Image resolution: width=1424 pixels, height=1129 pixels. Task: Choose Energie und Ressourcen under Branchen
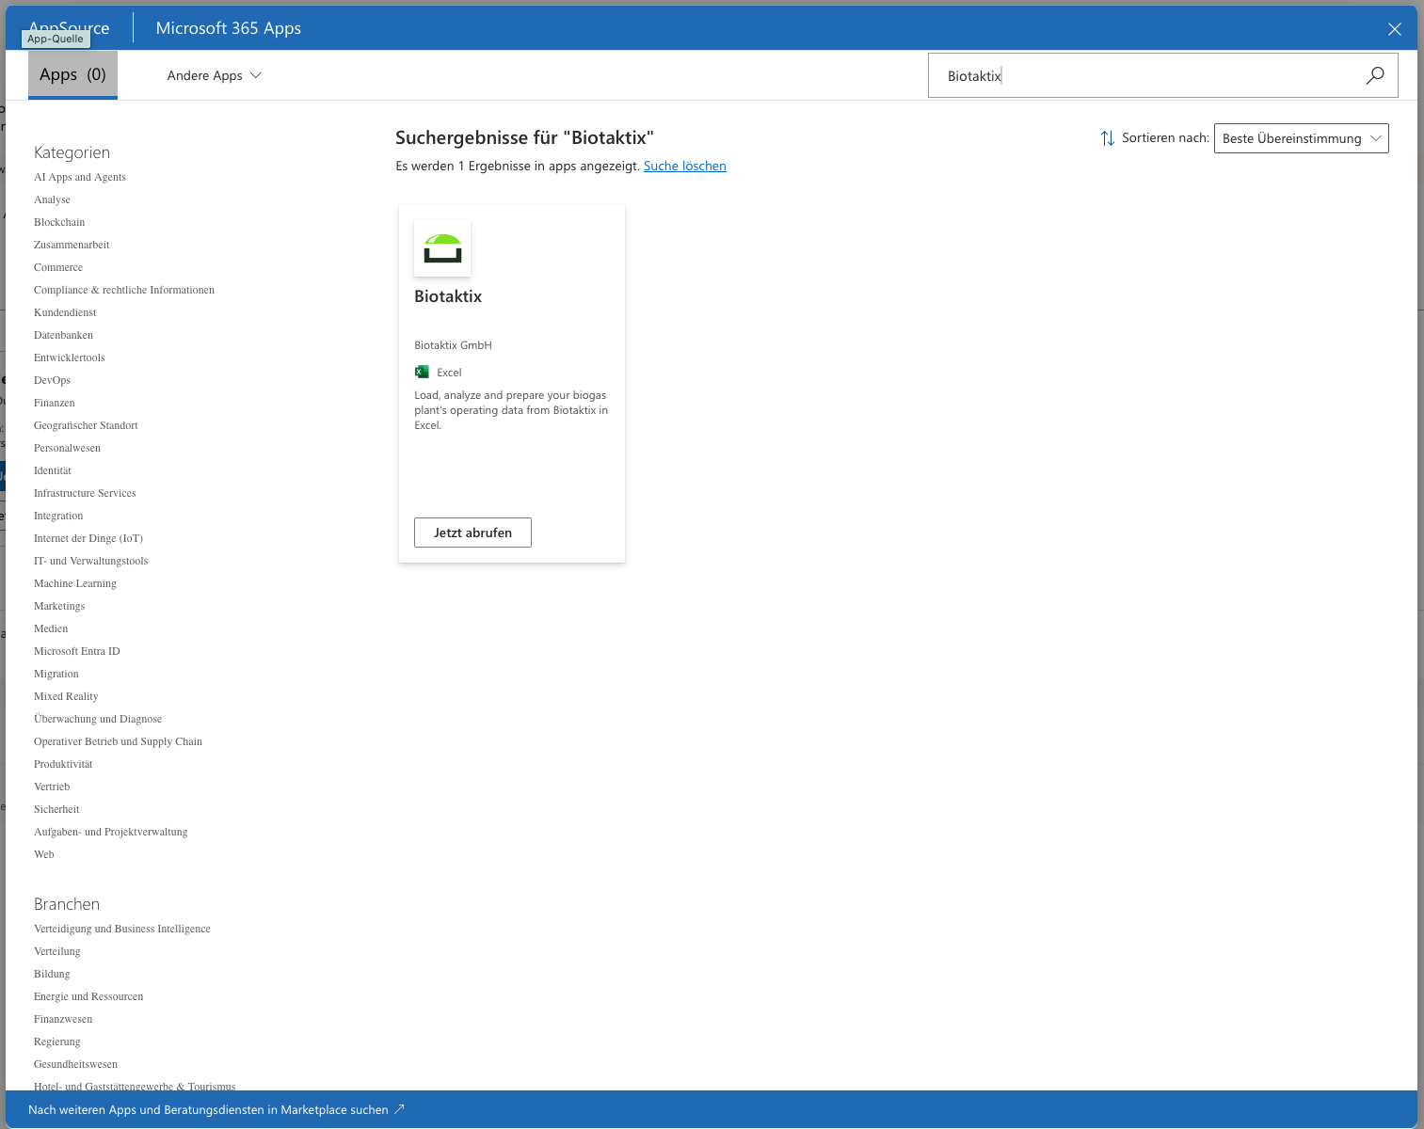88,996
